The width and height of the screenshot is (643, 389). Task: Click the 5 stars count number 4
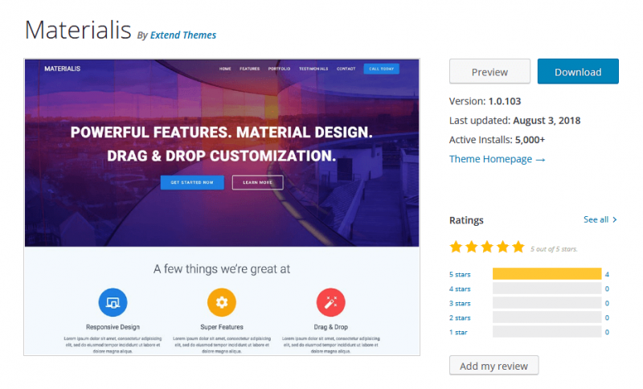(607, 275)
